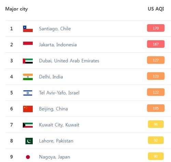This screenshot has width=171, height=162.
Task: Open the Santiago, Chile city link
Action: point(55,29)
